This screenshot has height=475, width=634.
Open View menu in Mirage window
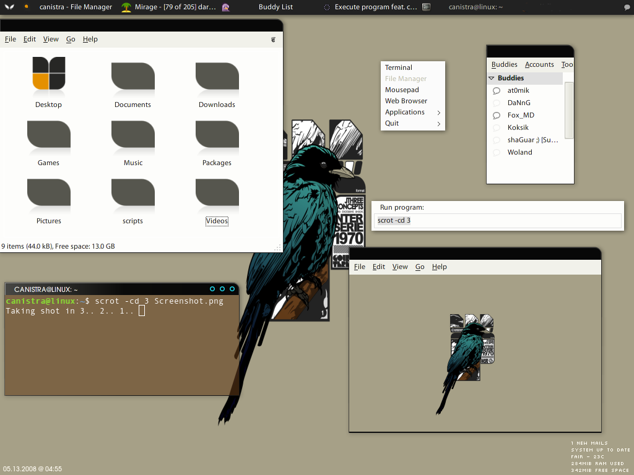400,267
